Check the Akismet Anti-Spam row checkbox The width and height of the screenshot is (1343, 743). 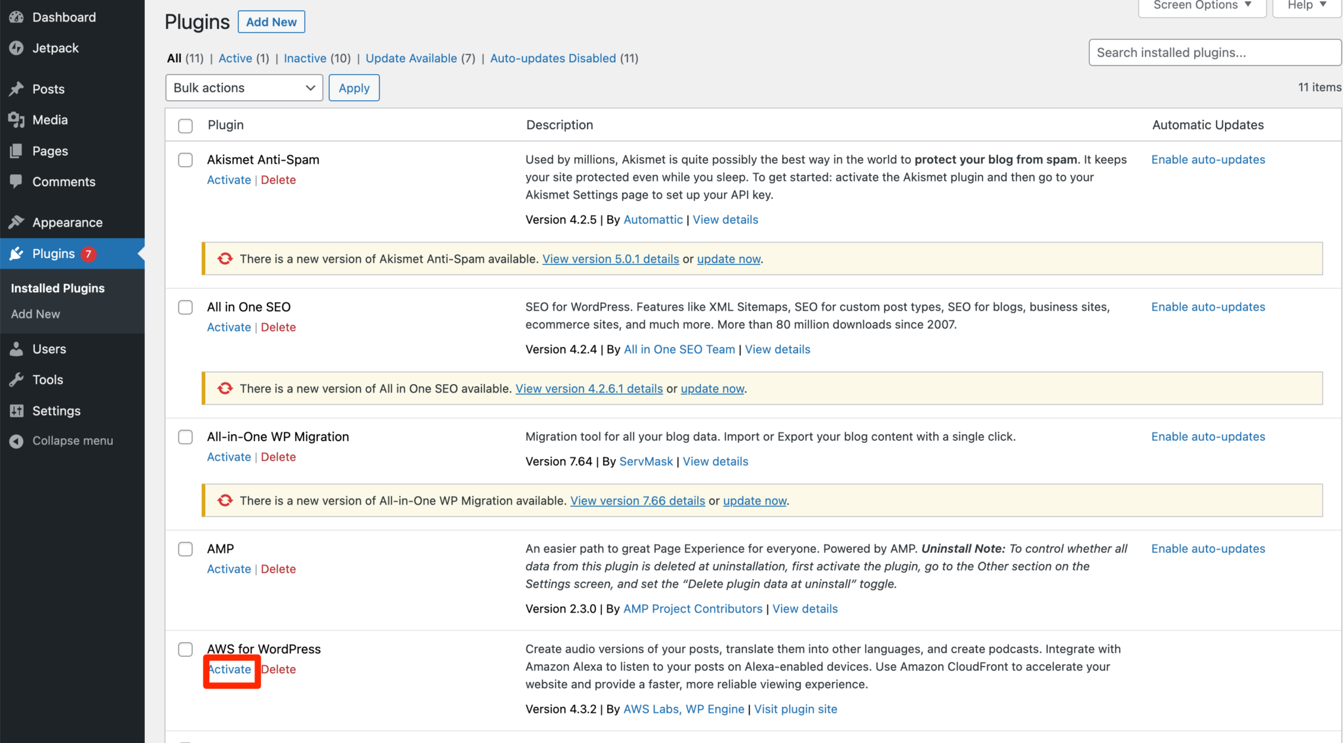[x=185, y=160]
